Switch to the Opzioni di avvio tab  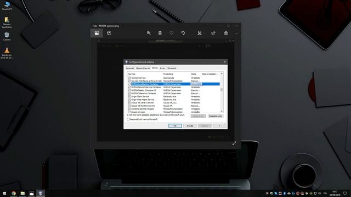143,68
